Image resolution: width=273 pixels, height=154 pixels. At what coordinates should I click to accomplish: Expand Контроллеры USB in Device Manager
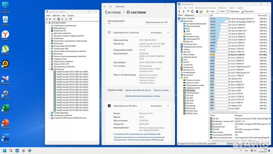click(x=49, y=49)
